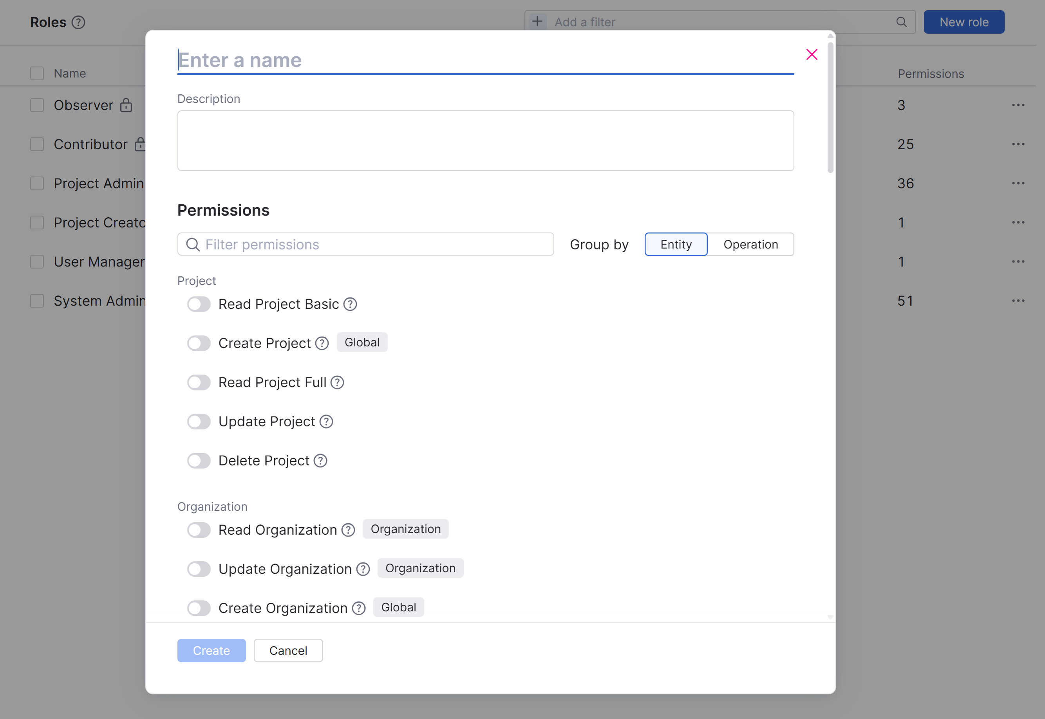Toggle the Update Organization permission

(199, 569)
